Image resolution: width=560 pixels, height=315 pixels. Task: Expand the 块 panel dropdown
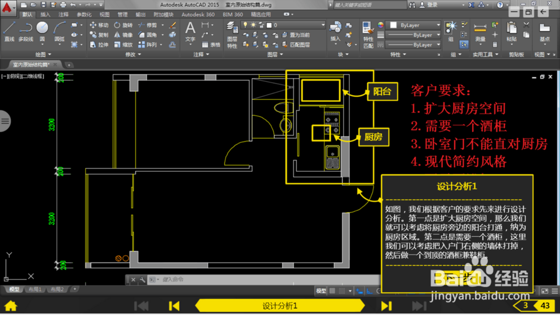coord(343,54)
